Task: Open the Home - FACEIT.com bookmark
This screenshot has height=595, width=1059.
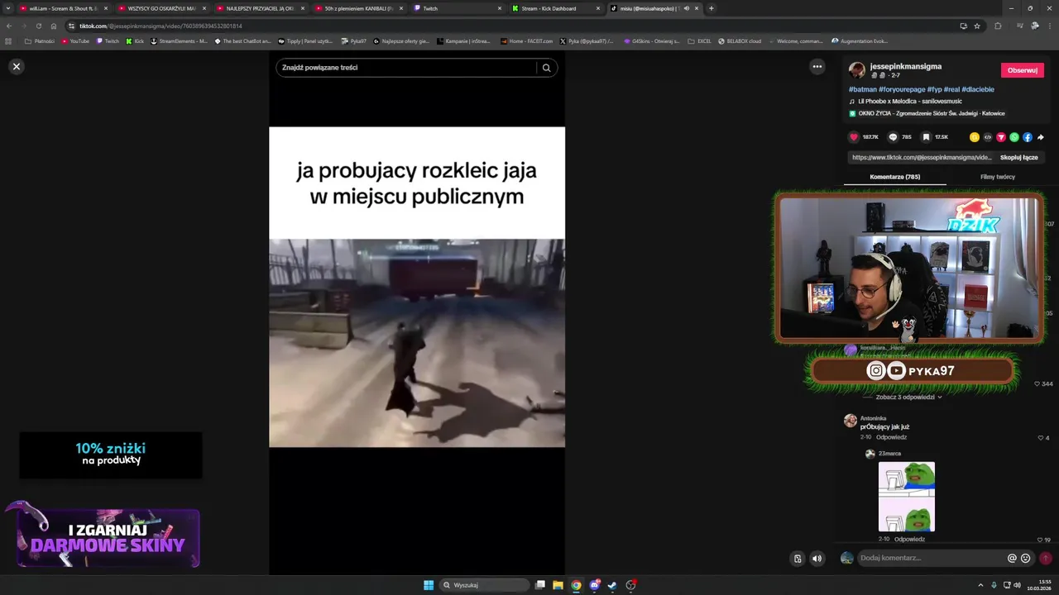Action: 527,40
